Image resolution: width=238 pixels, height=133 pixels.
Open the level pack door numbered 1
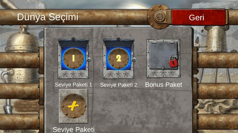click(73, 59)
